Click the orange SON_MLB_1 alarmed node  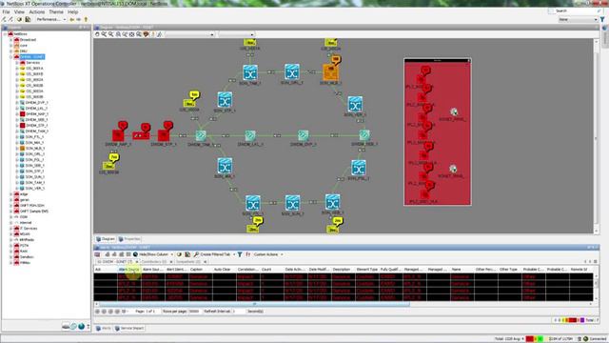click(x=330, y=72)
